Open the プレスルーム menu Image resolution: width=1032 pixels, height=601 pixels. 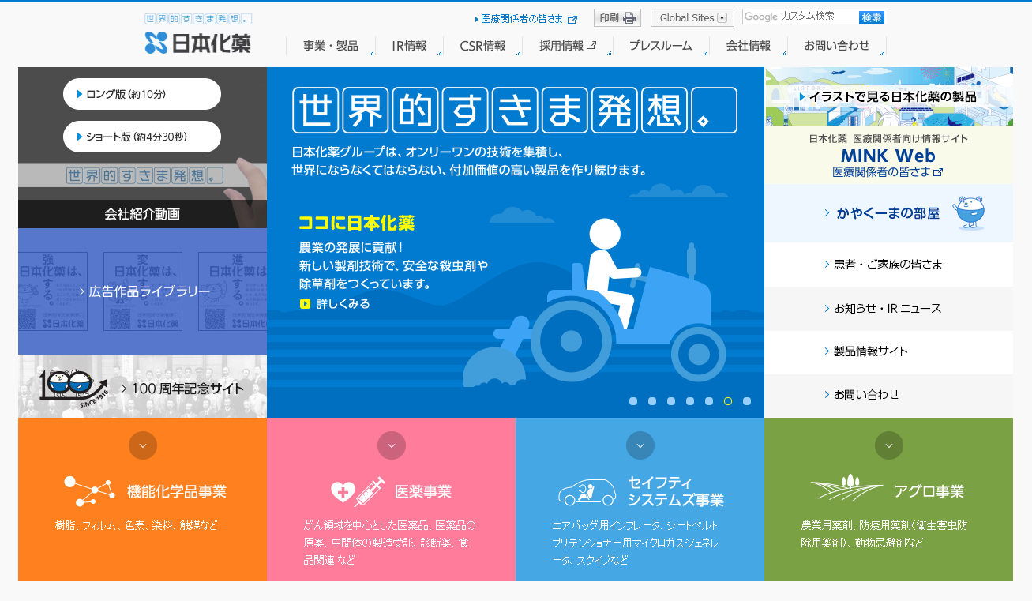click(x=661, y=46)
